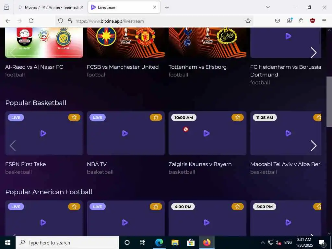The image size is (332, 249).
Task: Launch Microsoft Edge from taskbar
Action: point(159,243)
